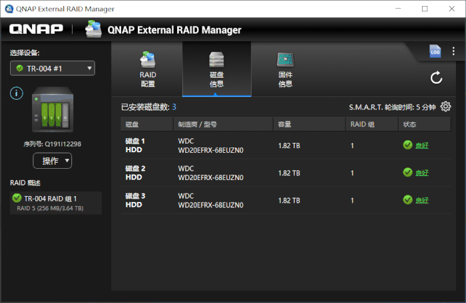
Task: Open S.M.A.R.T. polling settings gear
Action: point(445,106)
